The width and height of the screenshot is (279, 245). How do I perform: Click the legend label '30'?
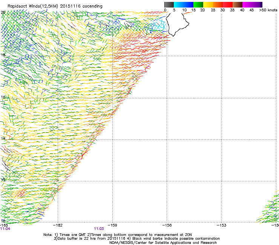pyautogui.click(x=222, y=10)
